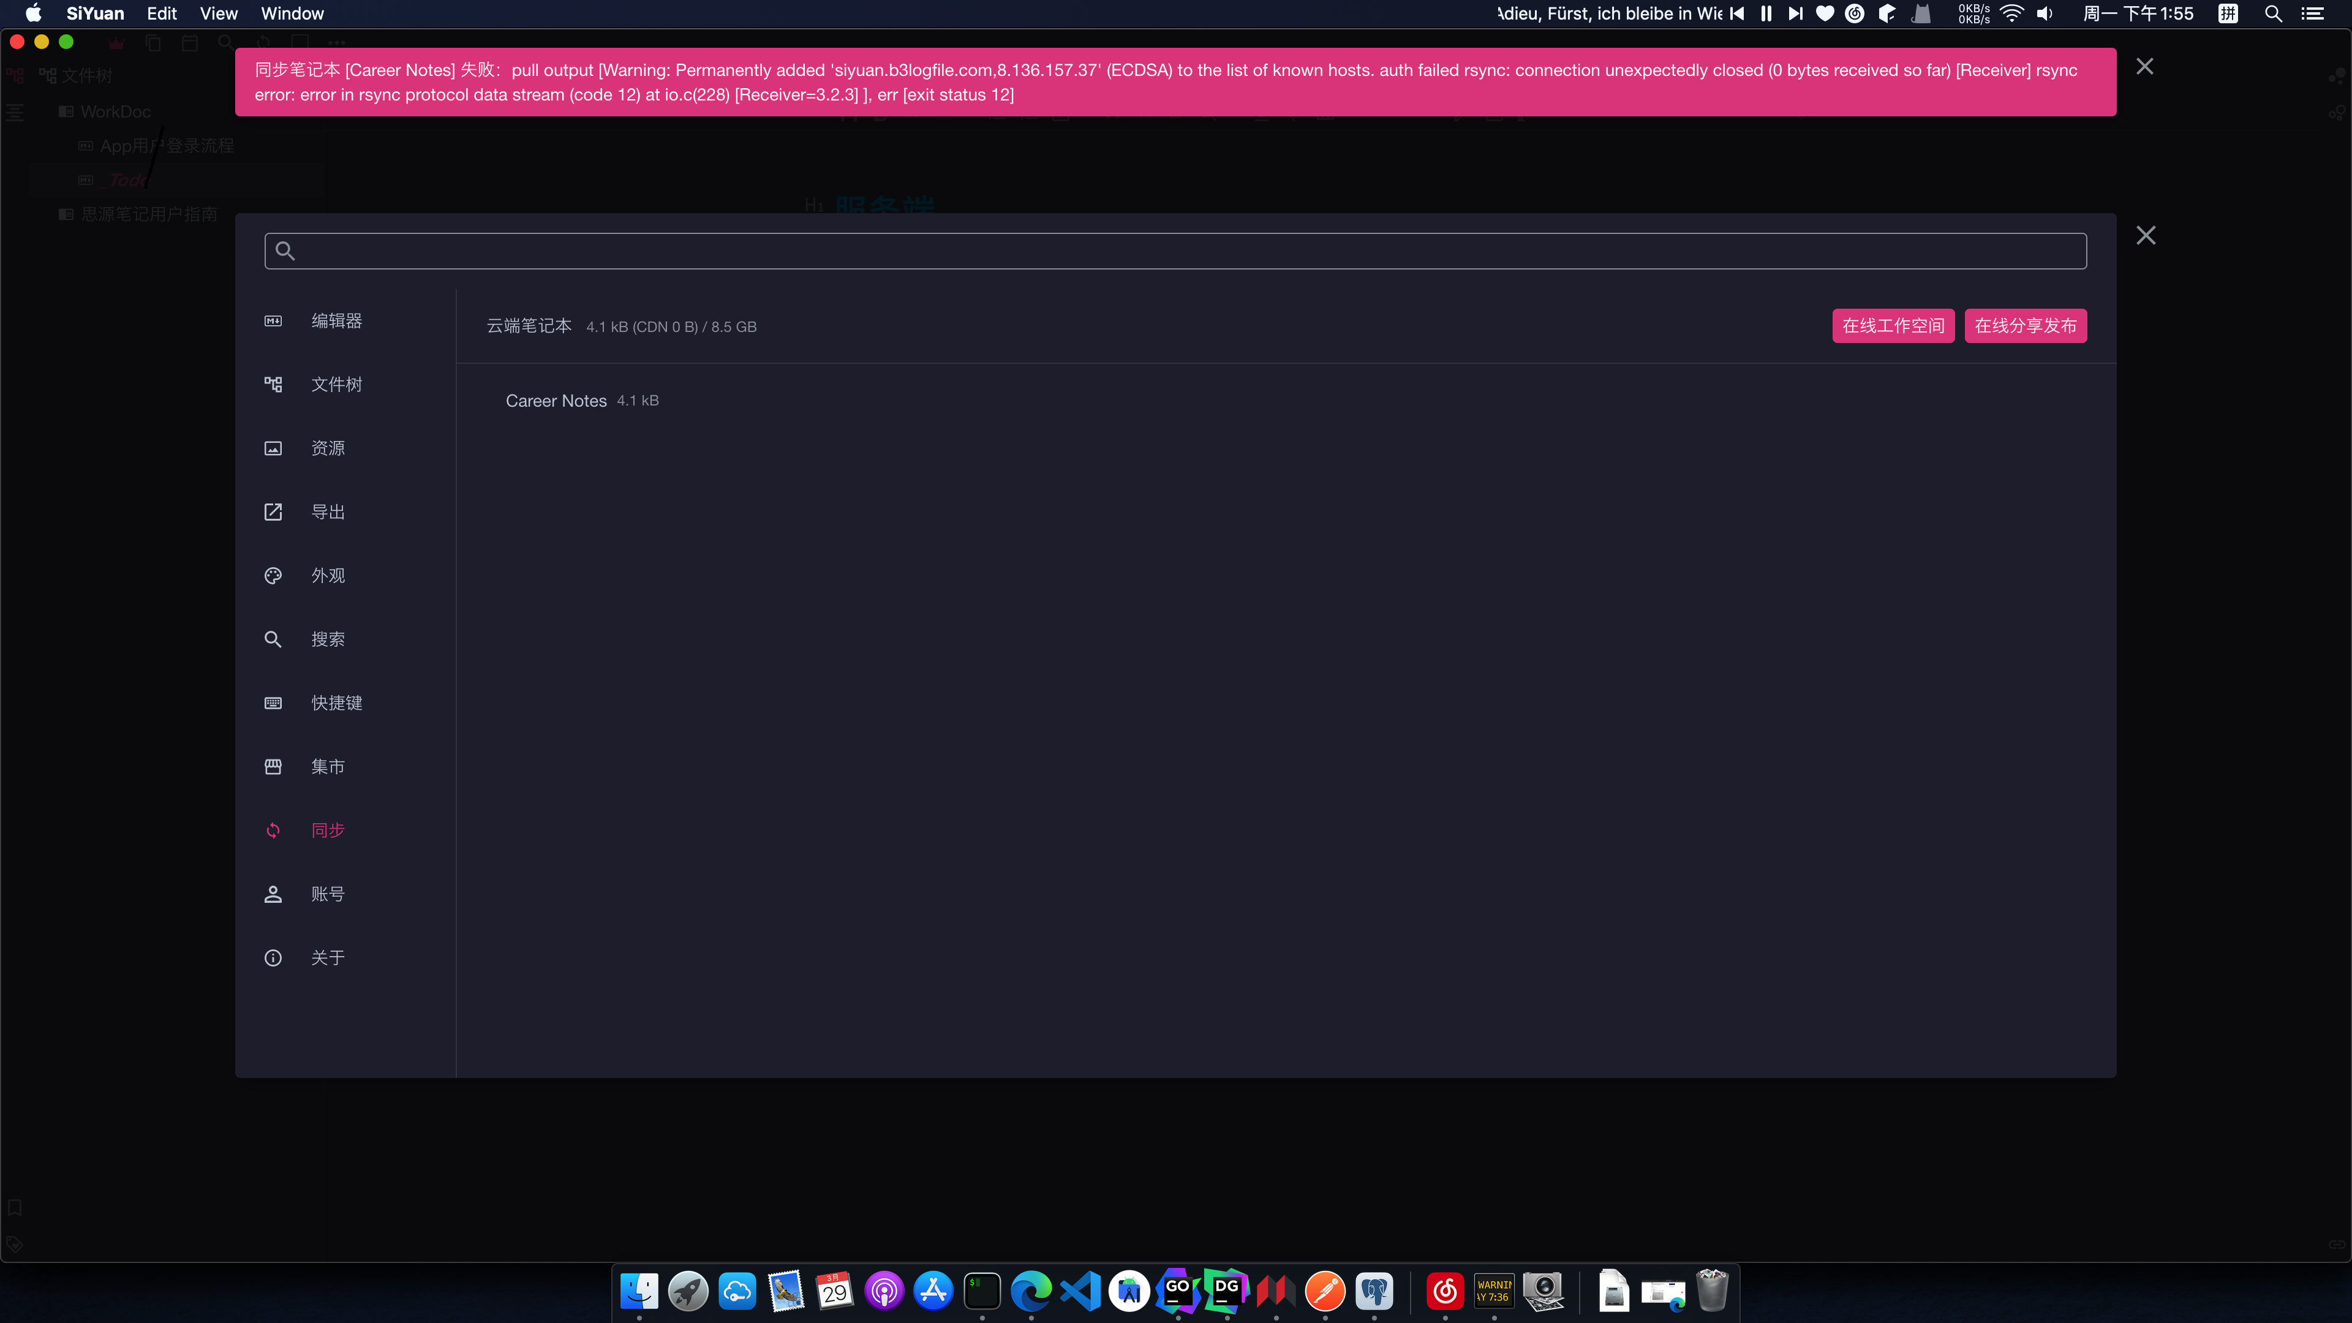Open GoLand from the Dock

coord(1178,1292)
